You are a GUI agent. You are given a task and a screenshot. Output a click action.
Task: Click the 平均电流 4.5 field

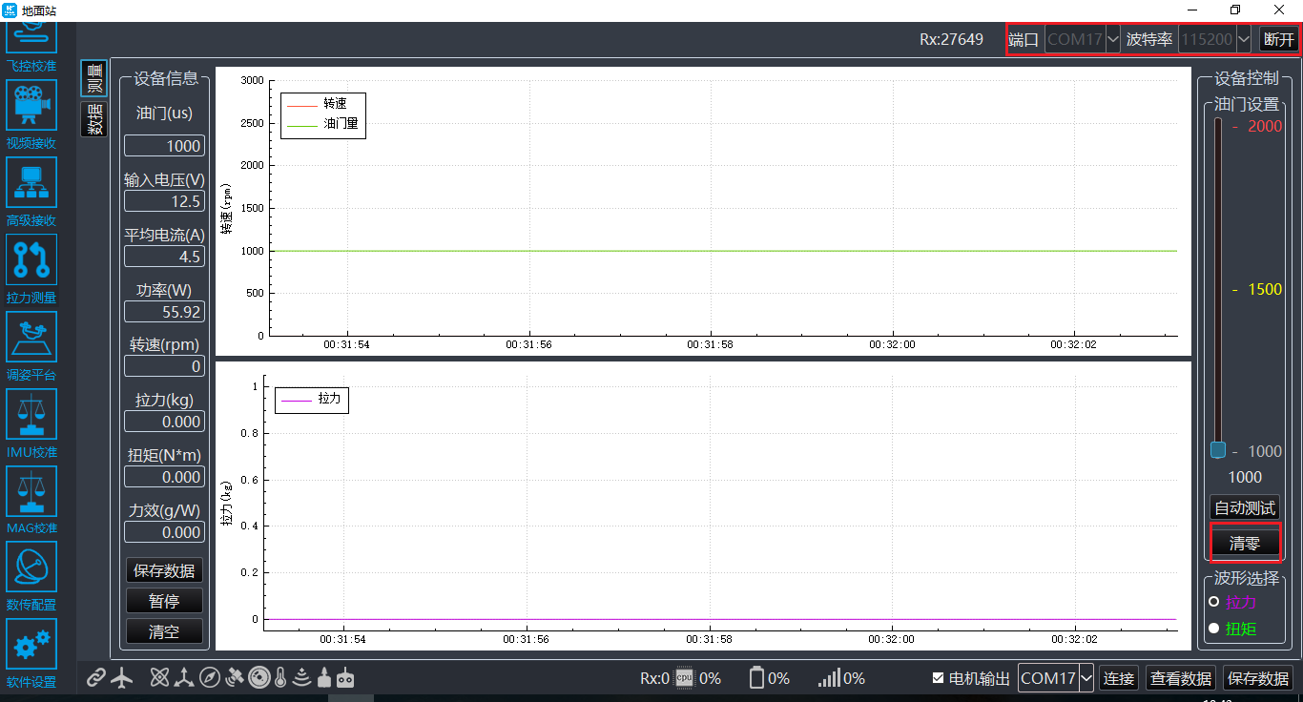pyautogui.click(x=164, y=257)
